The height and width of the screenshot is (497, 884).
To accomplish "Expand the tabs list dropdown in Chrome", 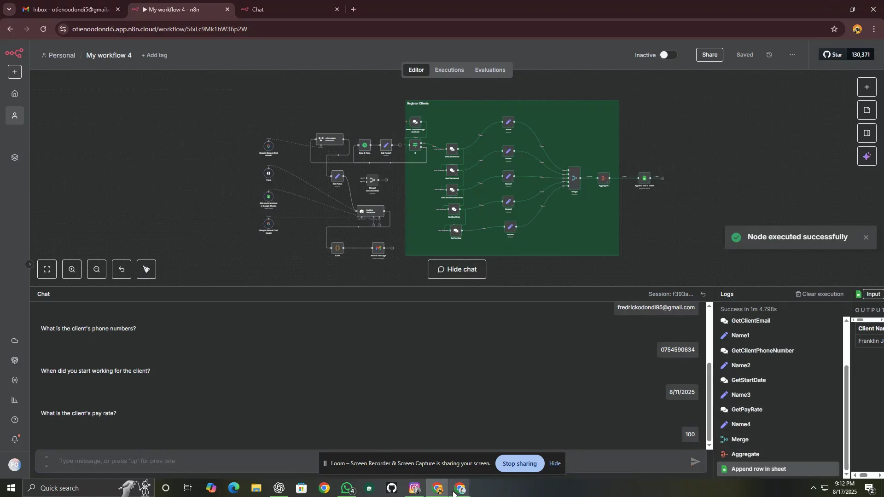I will pyautogui.click(x=9, y=9).
